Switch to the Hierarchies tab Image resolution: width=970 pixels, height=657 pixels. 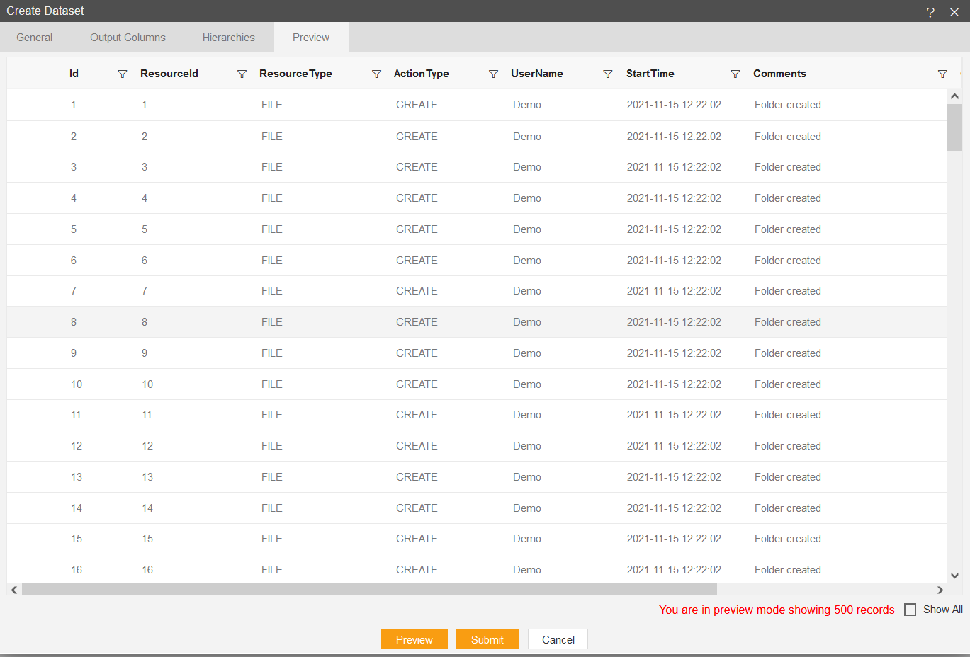[x=228, y=38]
